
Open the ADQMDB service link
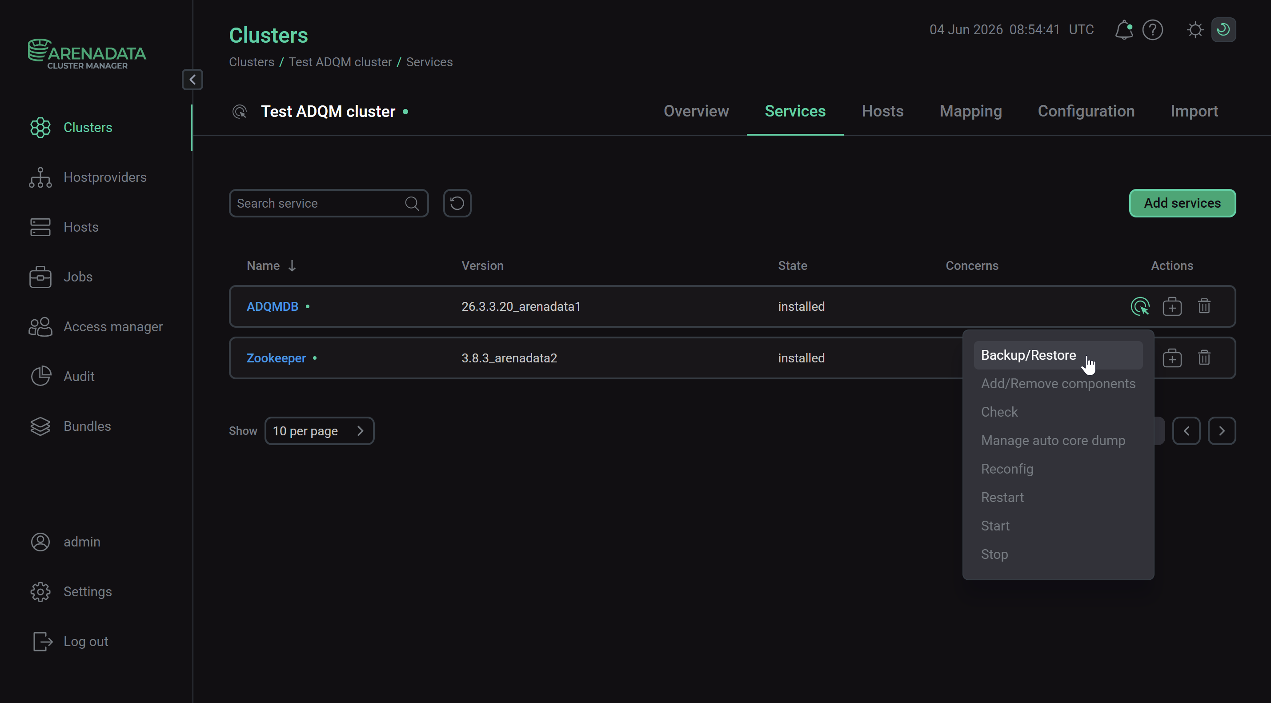click(273, 306)
